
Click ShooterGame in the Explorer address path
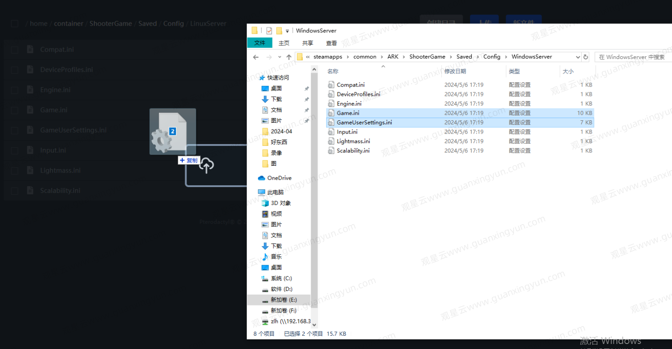pyautogui.click(x=427, y=57)
